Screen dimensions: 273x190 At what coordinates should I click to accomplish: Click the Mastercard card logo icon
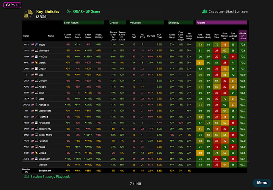[x=36, y=111]
